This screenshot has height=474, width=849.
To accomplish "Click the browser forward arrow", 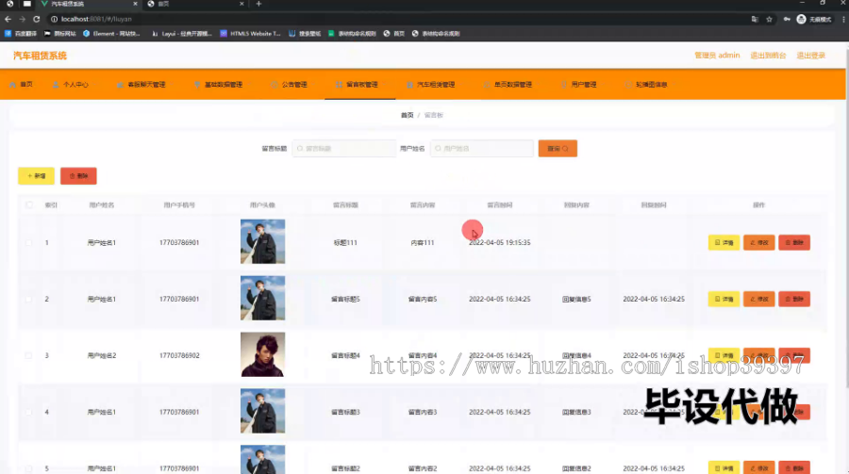I will point(23,19).
